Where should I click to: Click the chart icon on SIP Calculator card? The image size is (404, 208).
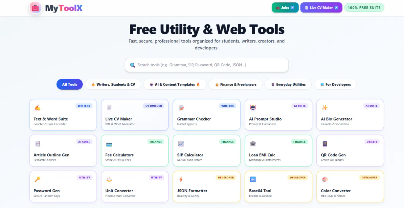click(181, 144)
